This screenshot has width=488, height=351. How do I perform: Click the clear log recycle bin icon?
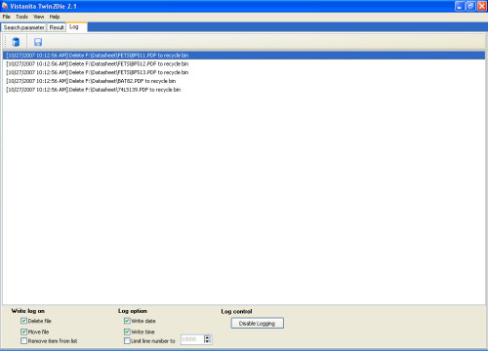[x=16, y=42]
